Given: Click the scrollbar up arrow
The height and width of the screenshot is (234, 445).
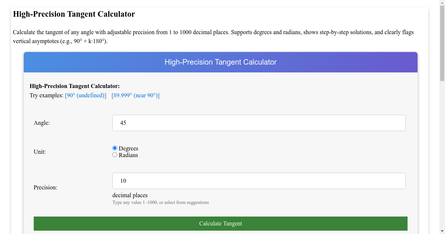Looking at the screenshot, I should pyautogui.click(x=442, y=3).
